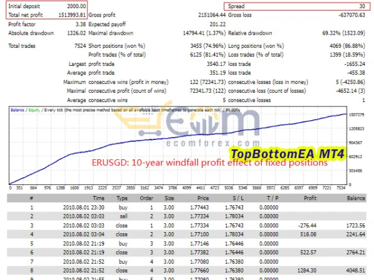Click Loss trades value 1399 (18.59%)
Viewport: 374px width, 280px height.
347,55
